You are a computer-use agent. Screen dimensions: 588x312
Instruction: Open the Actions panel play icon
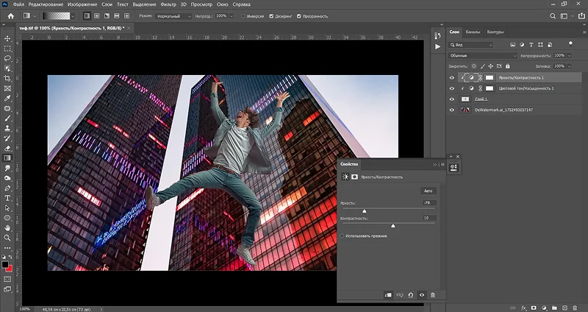click(437, 46)
